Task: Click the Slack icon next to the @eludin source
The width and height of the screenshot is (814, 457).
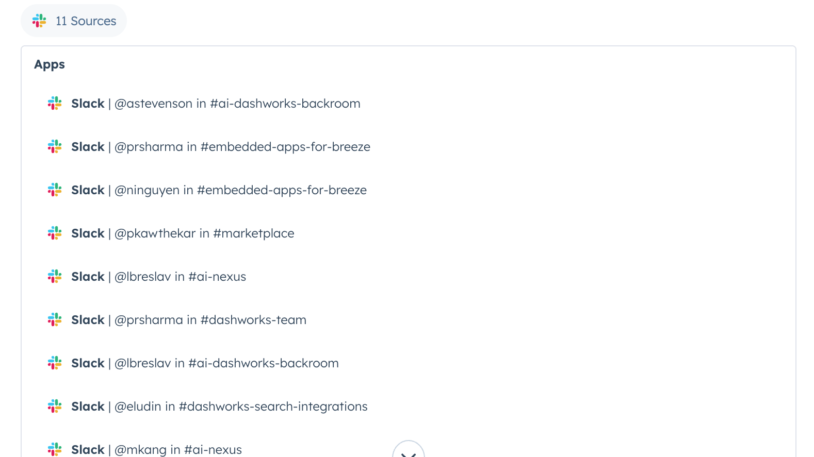Action: click(x=55, y=407)
